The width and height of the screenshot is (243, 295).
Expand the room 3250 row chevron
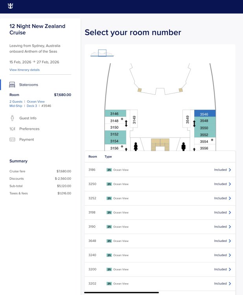tap(230, 184)
